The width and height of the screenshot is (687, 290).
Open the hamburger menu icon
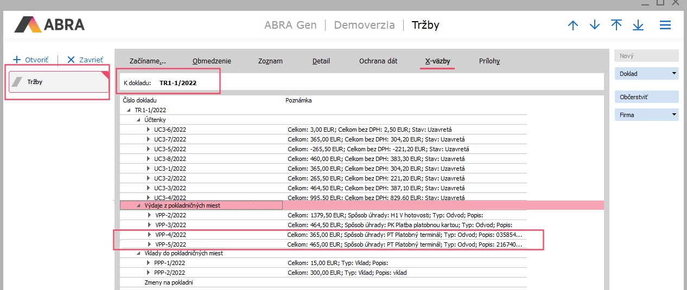click(x=665, y=25)
